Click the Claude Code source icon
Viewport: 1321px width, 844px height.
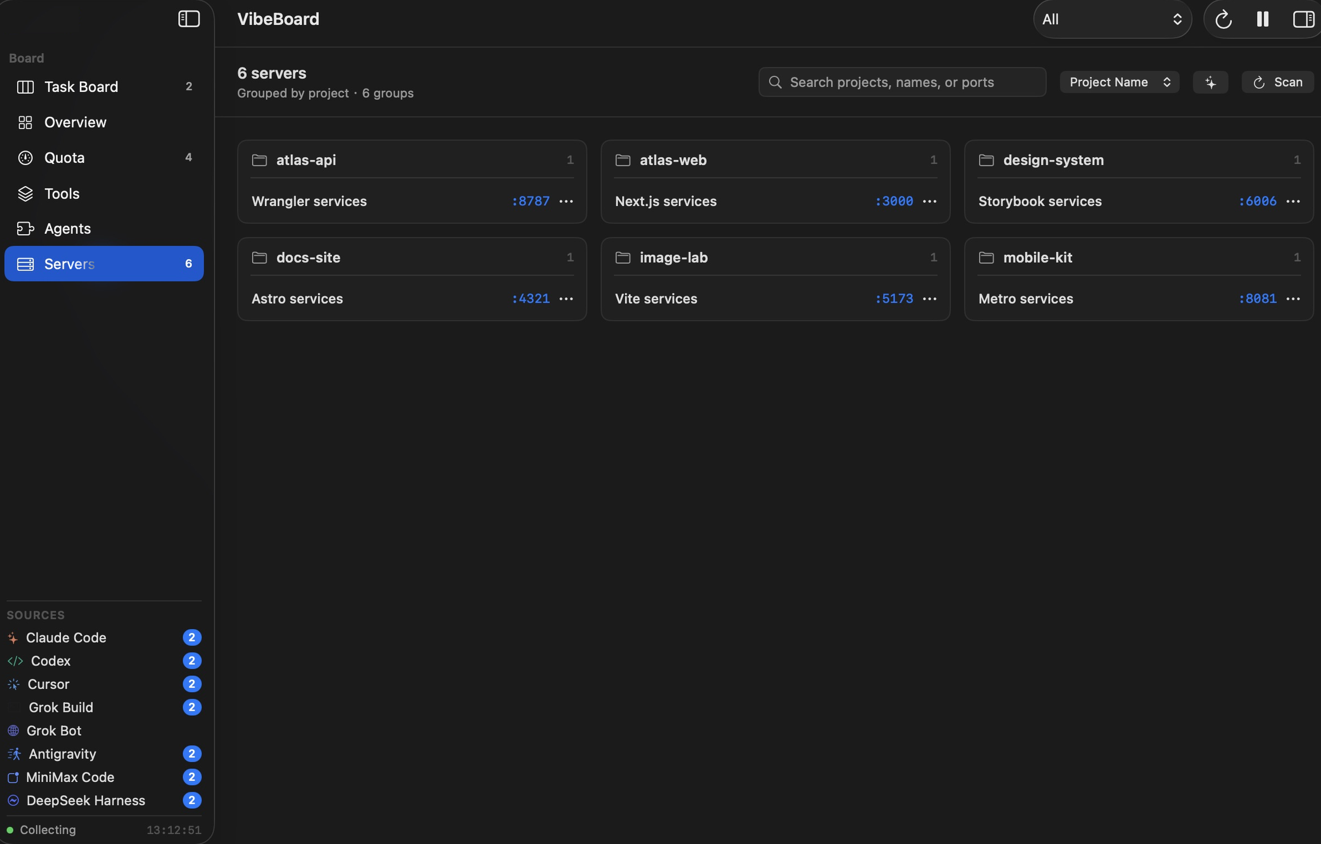pyautogui.click(x=13, y=638)
